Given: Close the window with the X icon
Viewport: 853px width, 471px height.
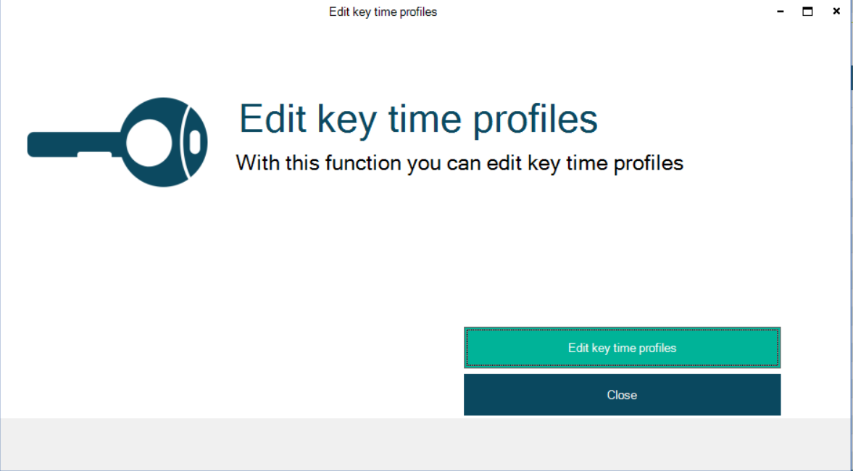Looking at the screenshot, I should [836, 12].
